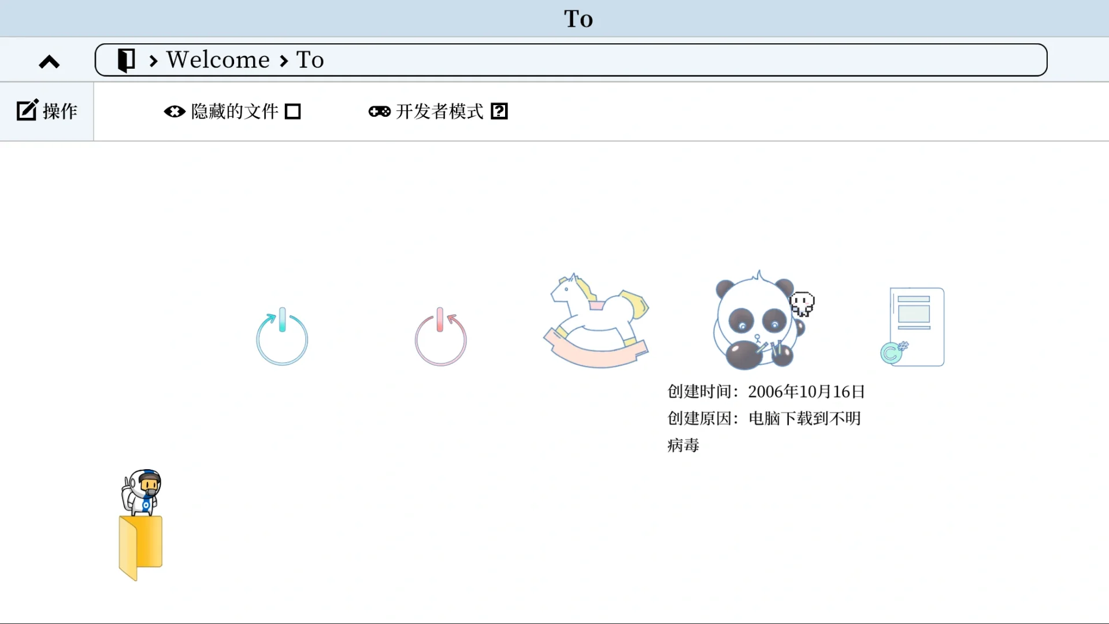This screenshot has height=624, width=1109.
Task: Toggle the 隐藏的文件 checkbox
Action: click(x=293, y=111)
